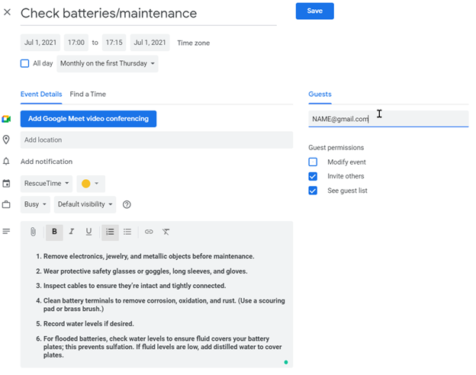Screen dimensions: 476x375
Task: Click the blue Save button
Action: (x=314, y=11)
